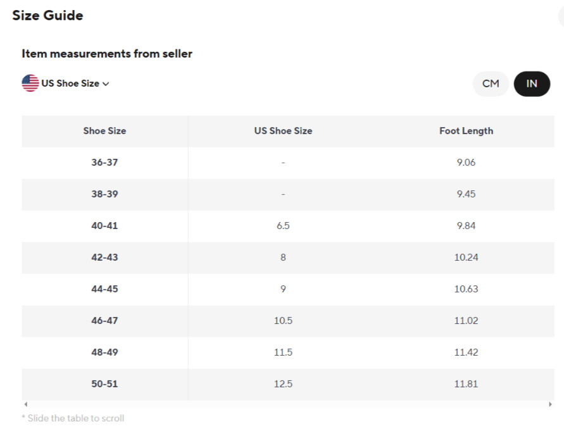Select the 40-41 shoe size row

[288, 226]
